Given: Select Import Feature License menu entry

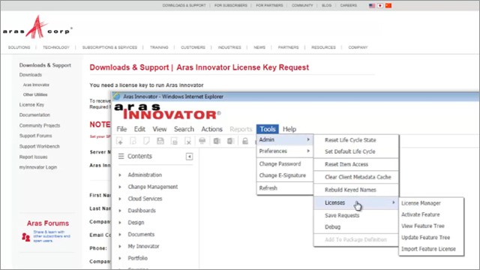Looking at the screenshot, I should (x=428, y=249).
